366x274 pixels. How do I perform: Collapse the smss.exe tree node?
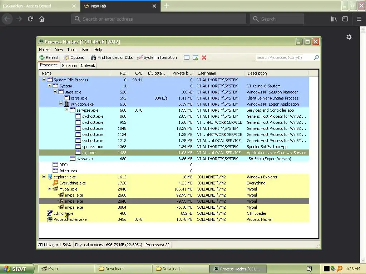55,92
